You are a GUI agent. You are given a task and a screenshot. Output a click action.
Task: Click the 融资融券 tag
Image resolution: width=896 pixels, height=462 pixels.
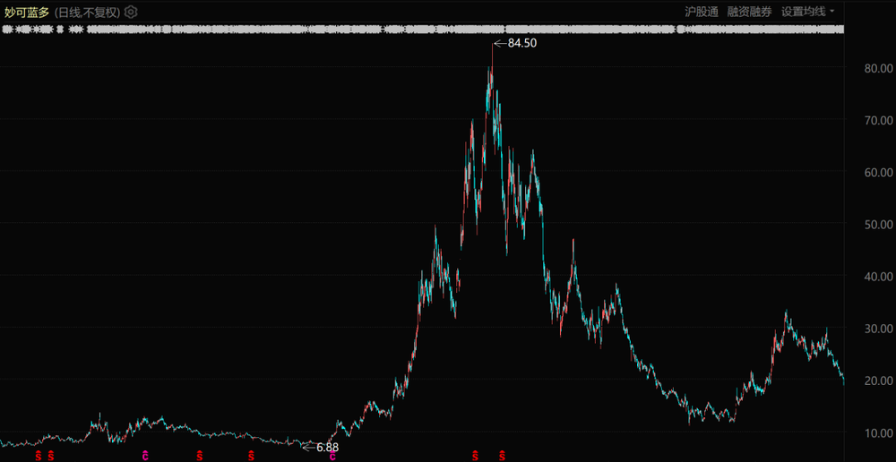click(x=749, y=12)
